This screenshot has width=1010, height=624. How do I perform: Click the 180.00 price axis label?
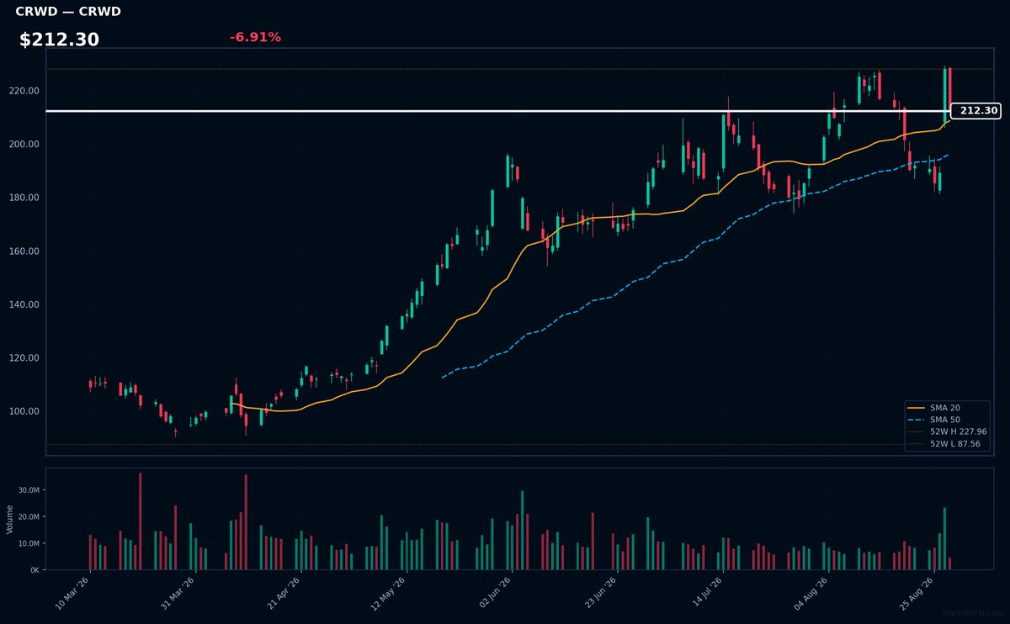(x=25, y=198)
